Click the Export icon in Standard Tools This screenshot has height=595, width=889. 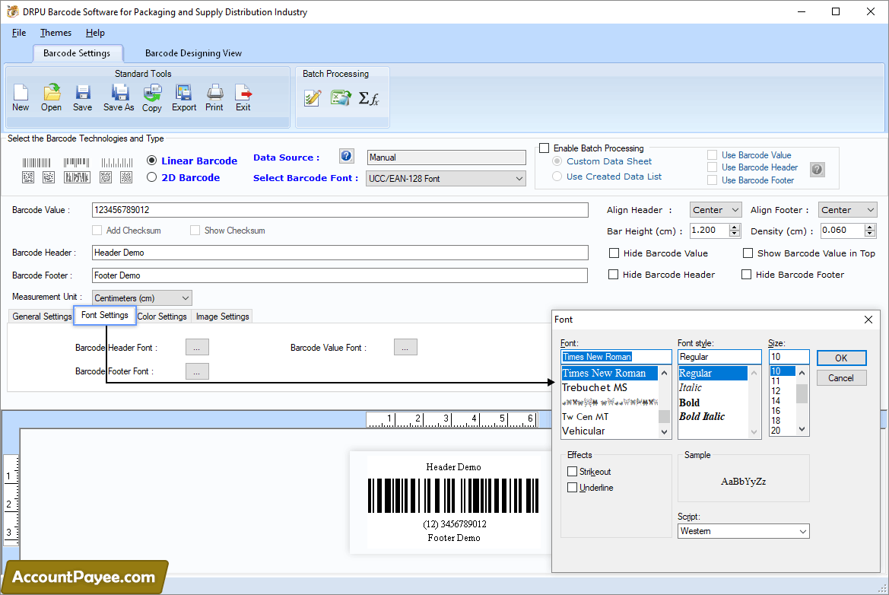(184, 97)
